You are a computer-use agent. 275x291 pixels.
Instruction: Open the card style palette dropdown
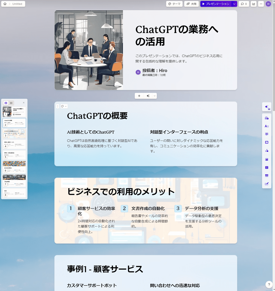[64, 106]
